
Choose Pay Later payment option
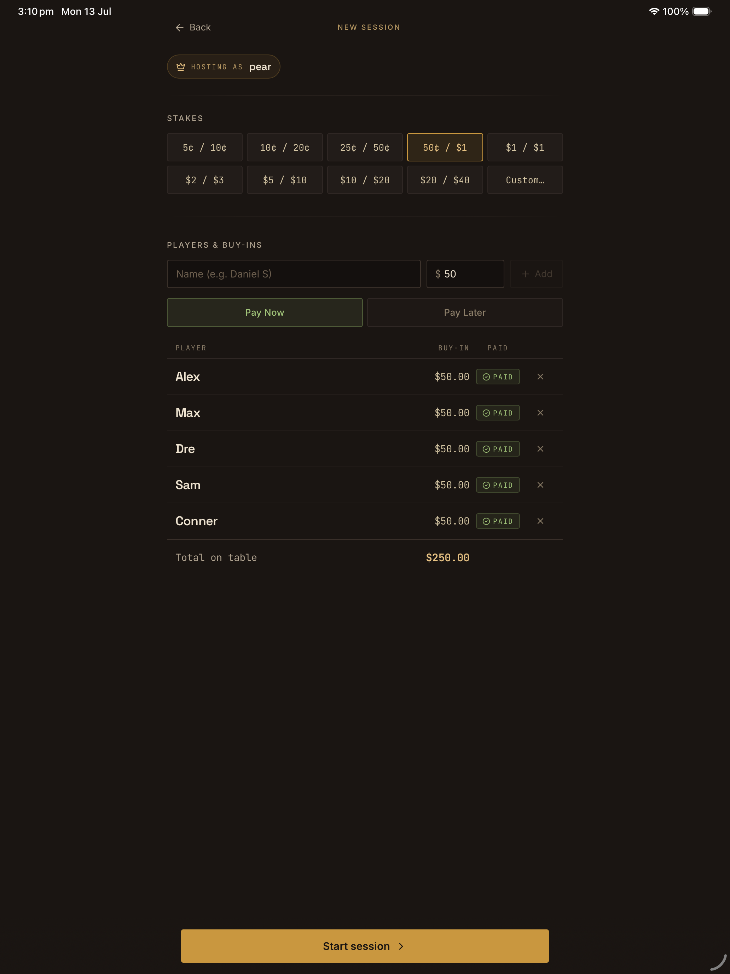point(465,313)
